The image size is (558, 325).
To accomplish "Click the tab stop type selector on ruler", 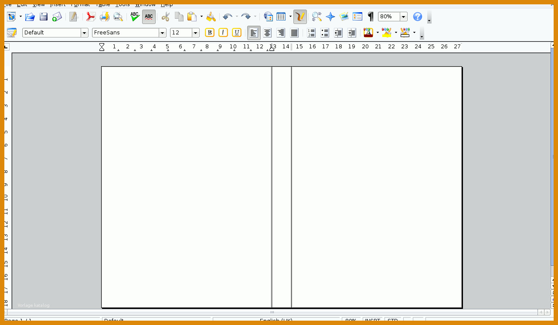I will pyautogui.click(x=6, y=47).
